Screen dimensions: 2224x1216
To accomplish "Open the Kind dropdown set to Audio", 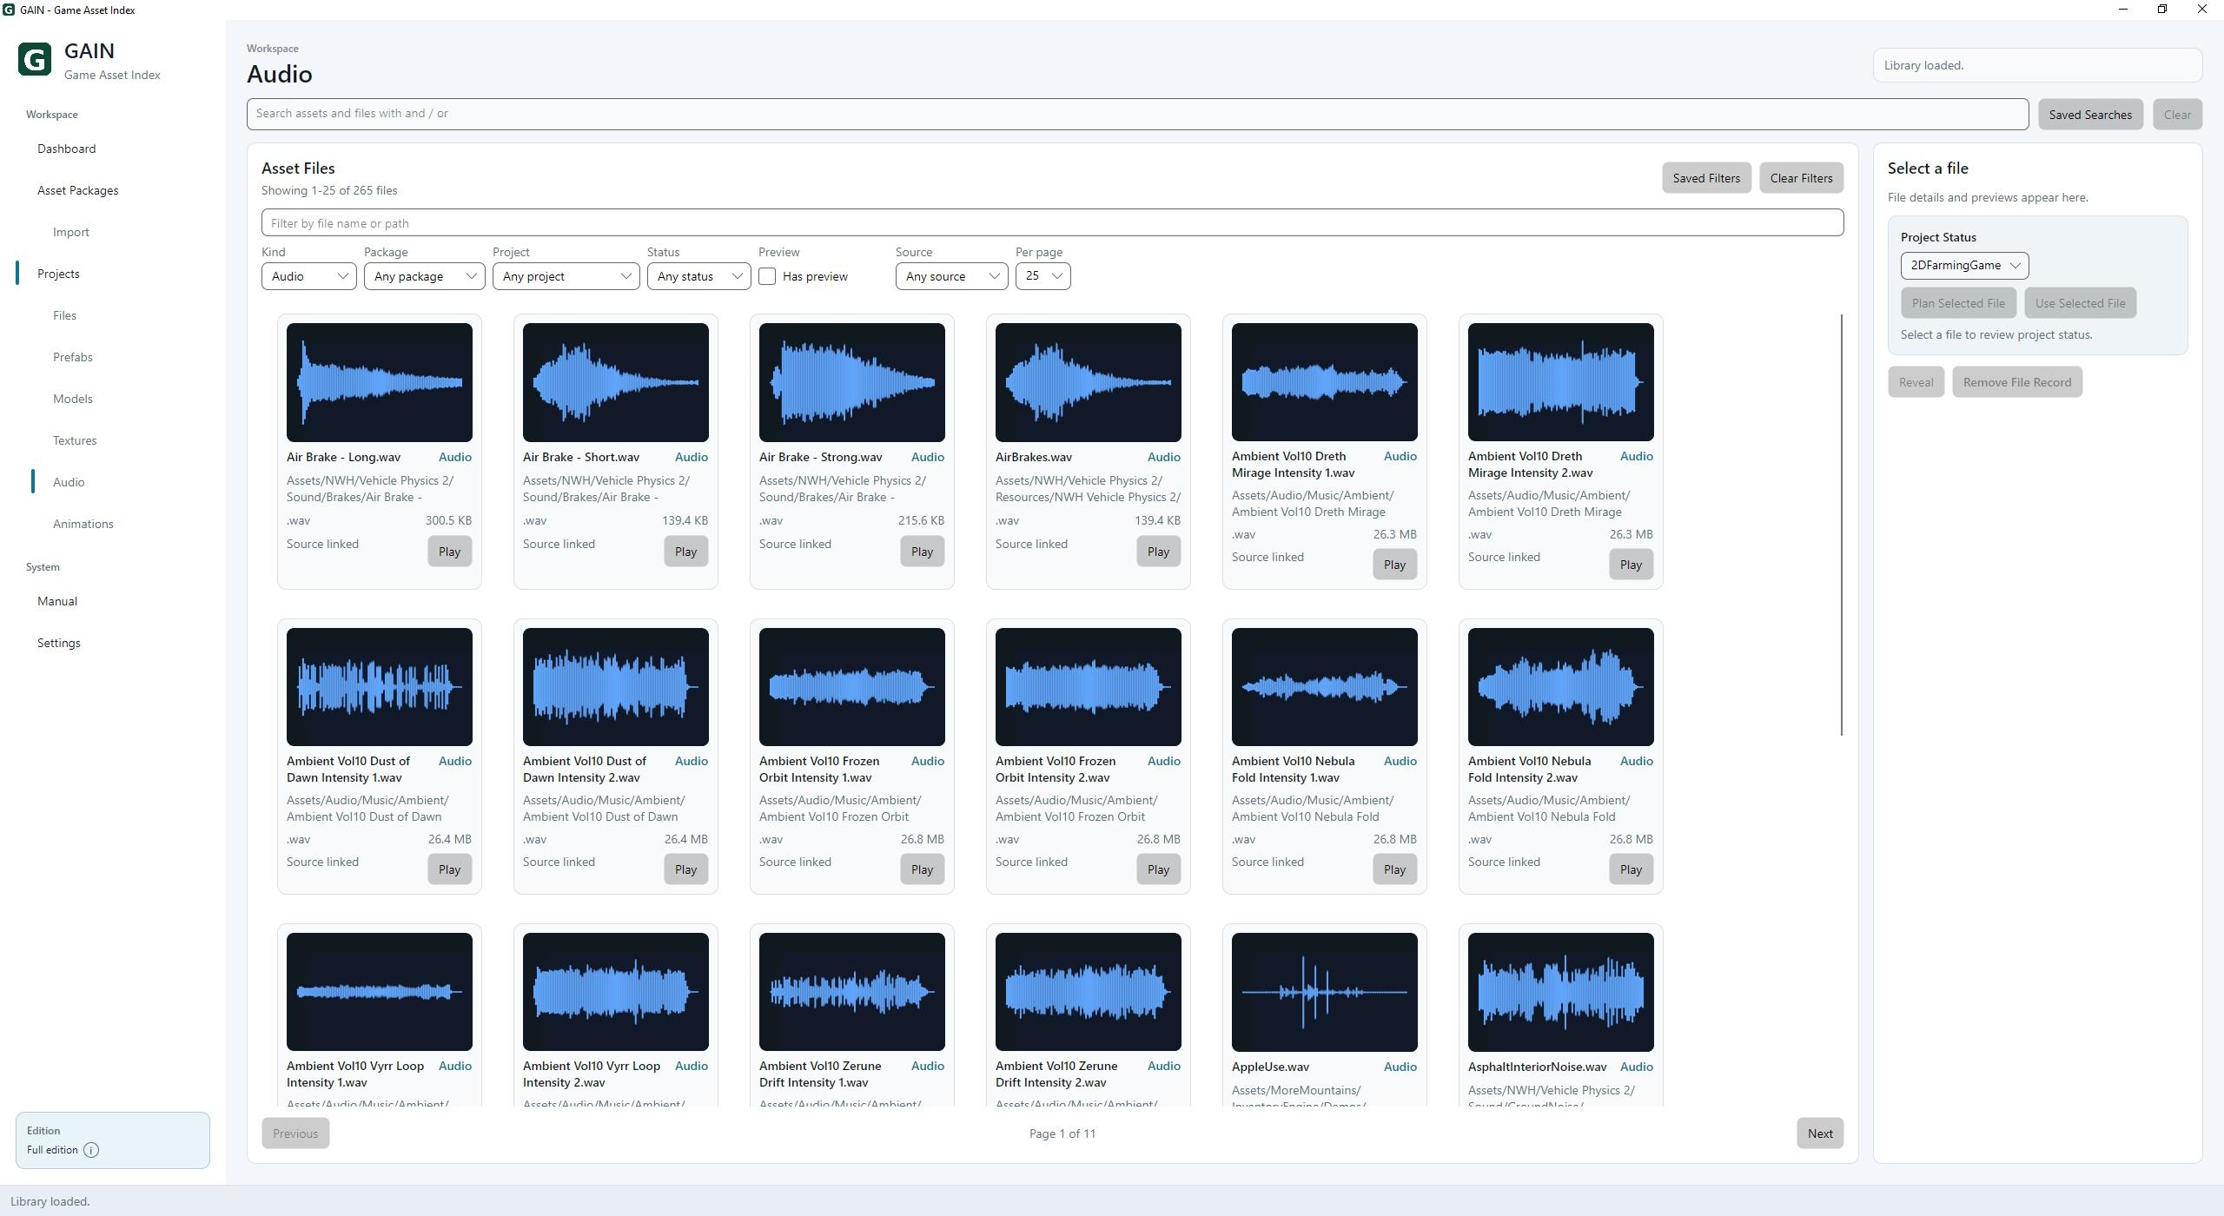I will click(309, 276).
